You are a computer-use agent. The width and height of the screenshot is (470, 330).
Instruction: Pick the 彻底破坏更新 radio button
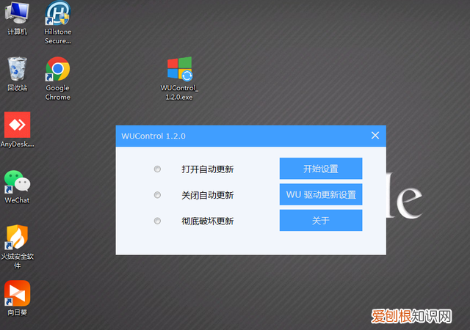click(157, 221)
